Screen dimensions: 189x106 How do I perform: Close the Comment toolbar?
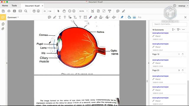pos(185,17)
